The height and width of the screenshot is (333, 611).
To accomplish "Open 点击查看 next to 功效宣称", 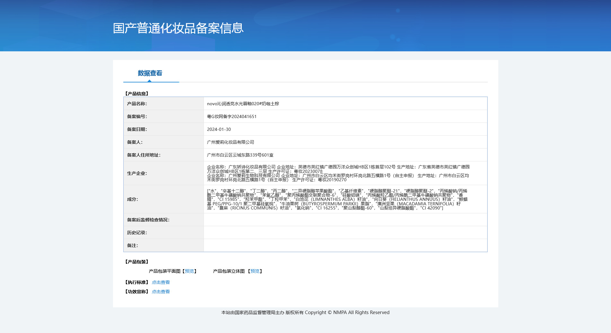I will point(161,292).
